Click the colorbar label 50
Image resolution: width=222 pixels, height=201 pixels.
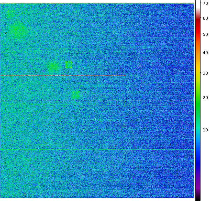tap(205, 34)
